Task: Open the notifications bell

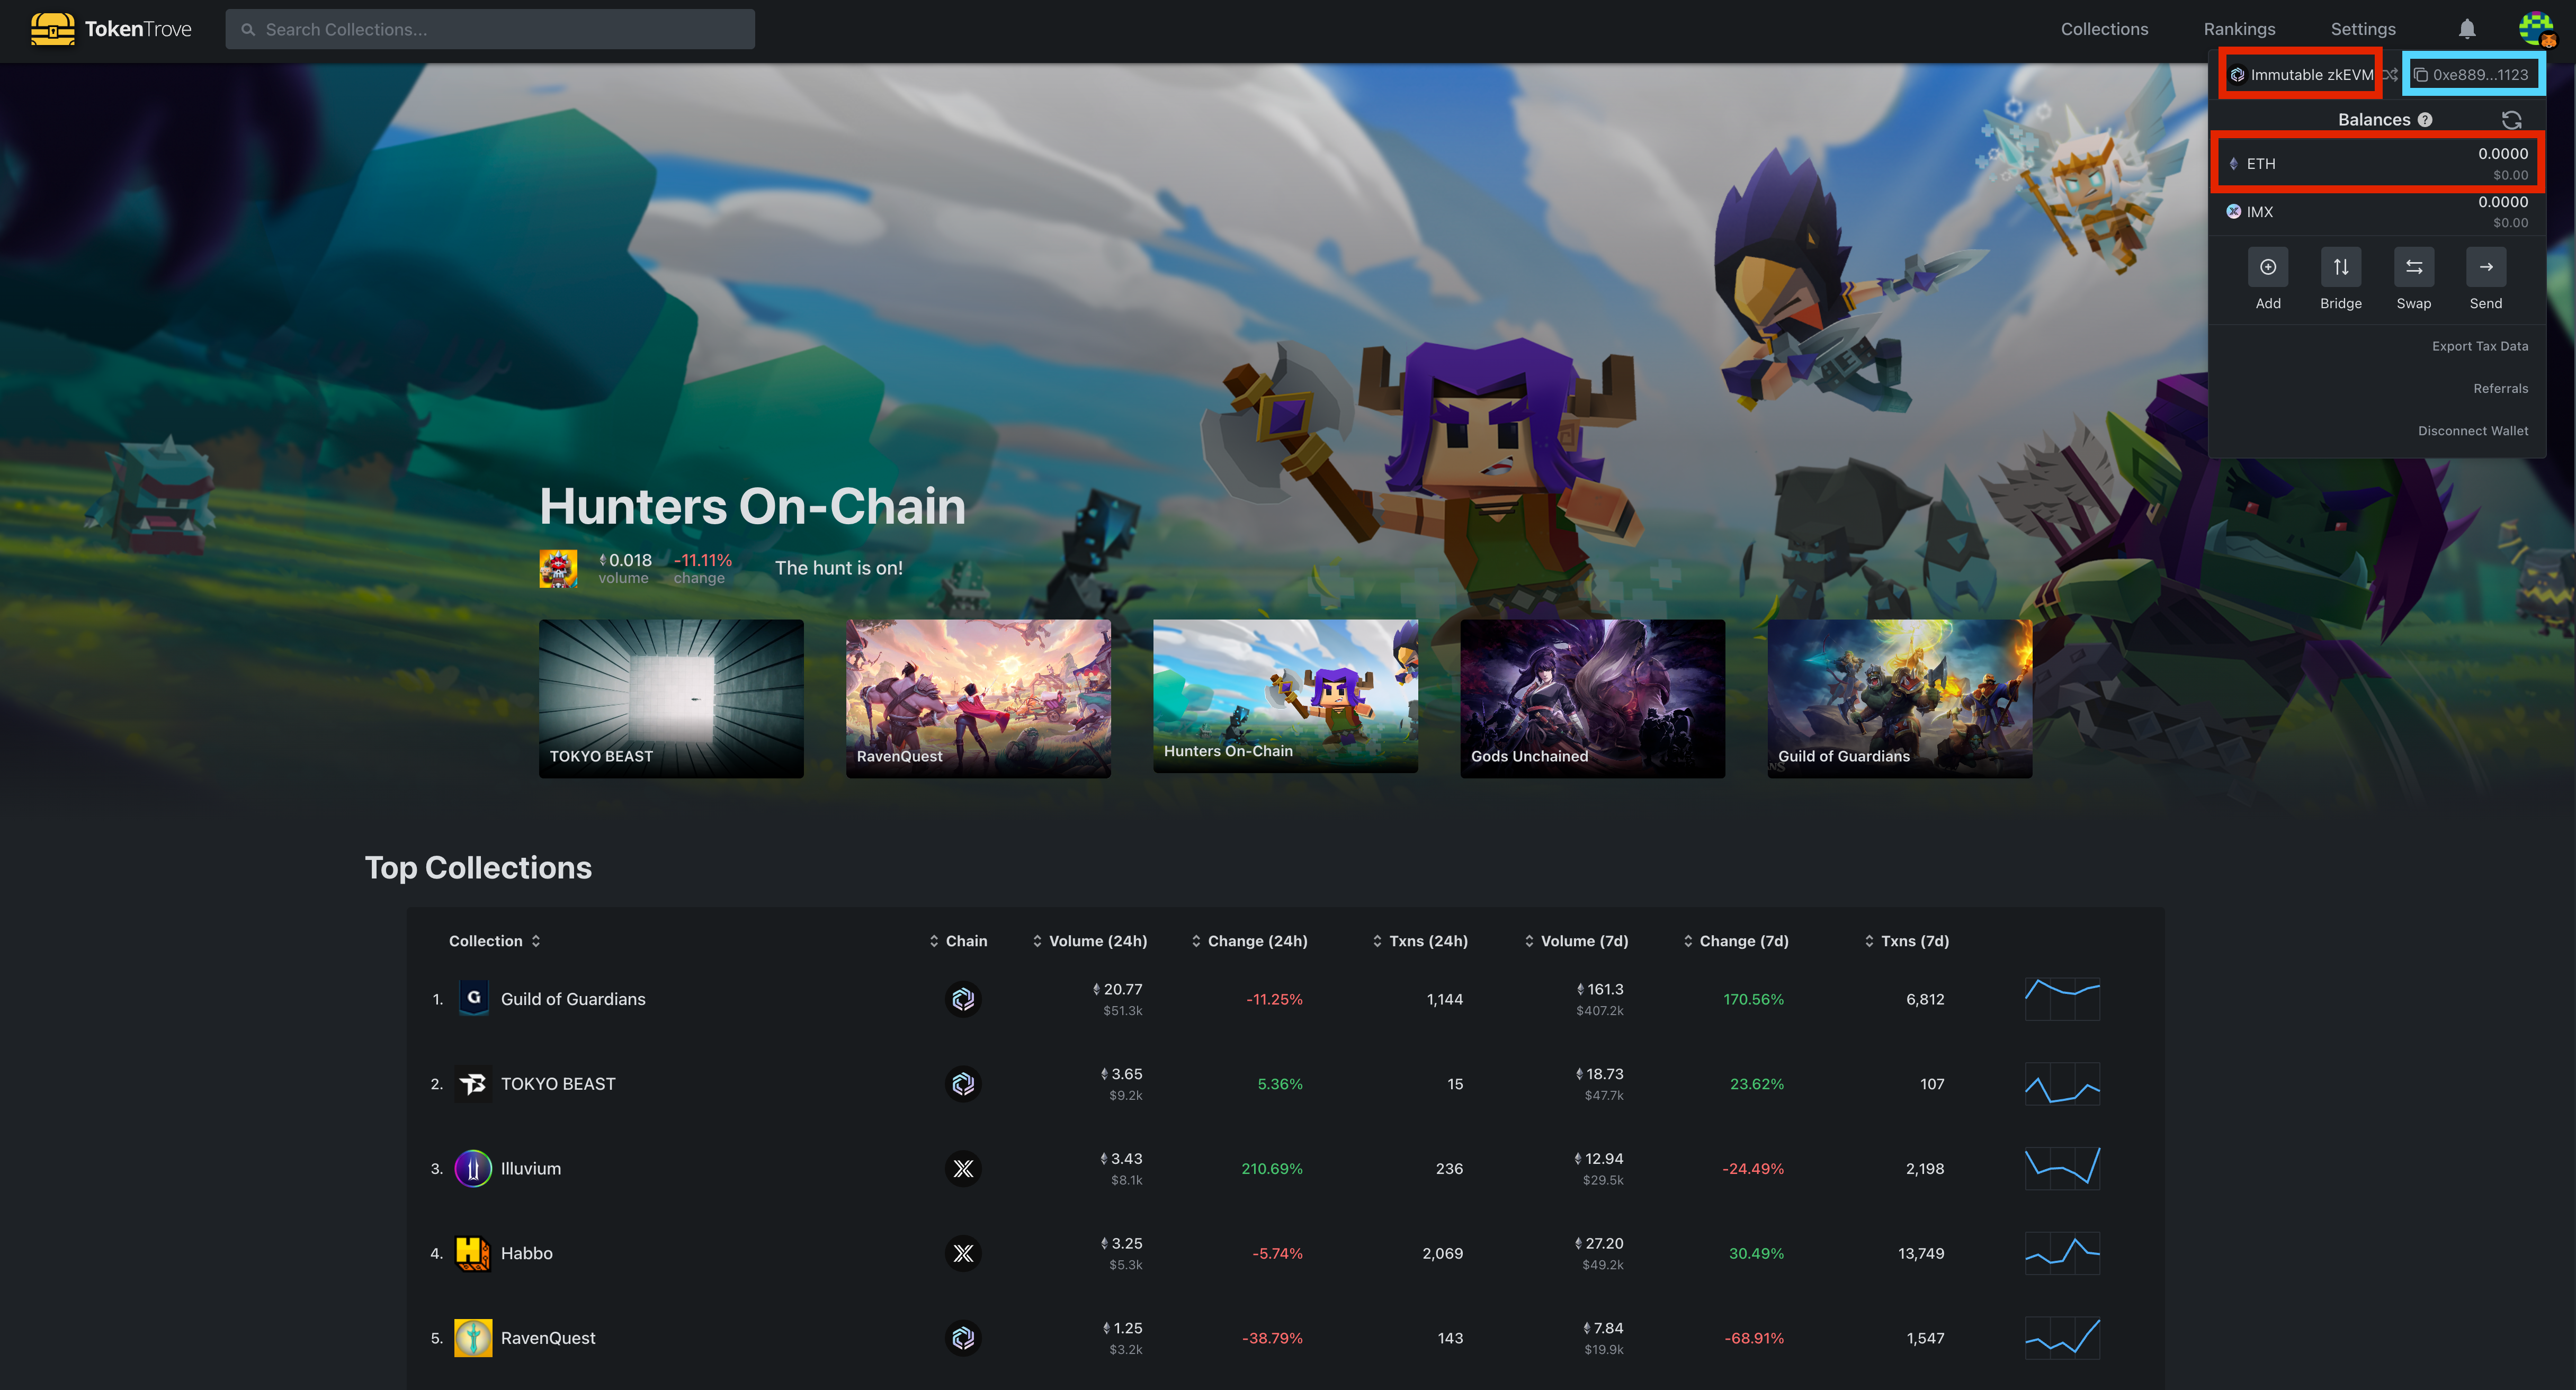Action: 2467,29
